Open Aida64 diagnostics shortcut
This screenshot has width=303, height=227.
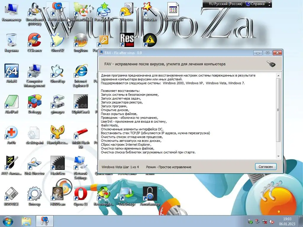(x=12, y=73)
